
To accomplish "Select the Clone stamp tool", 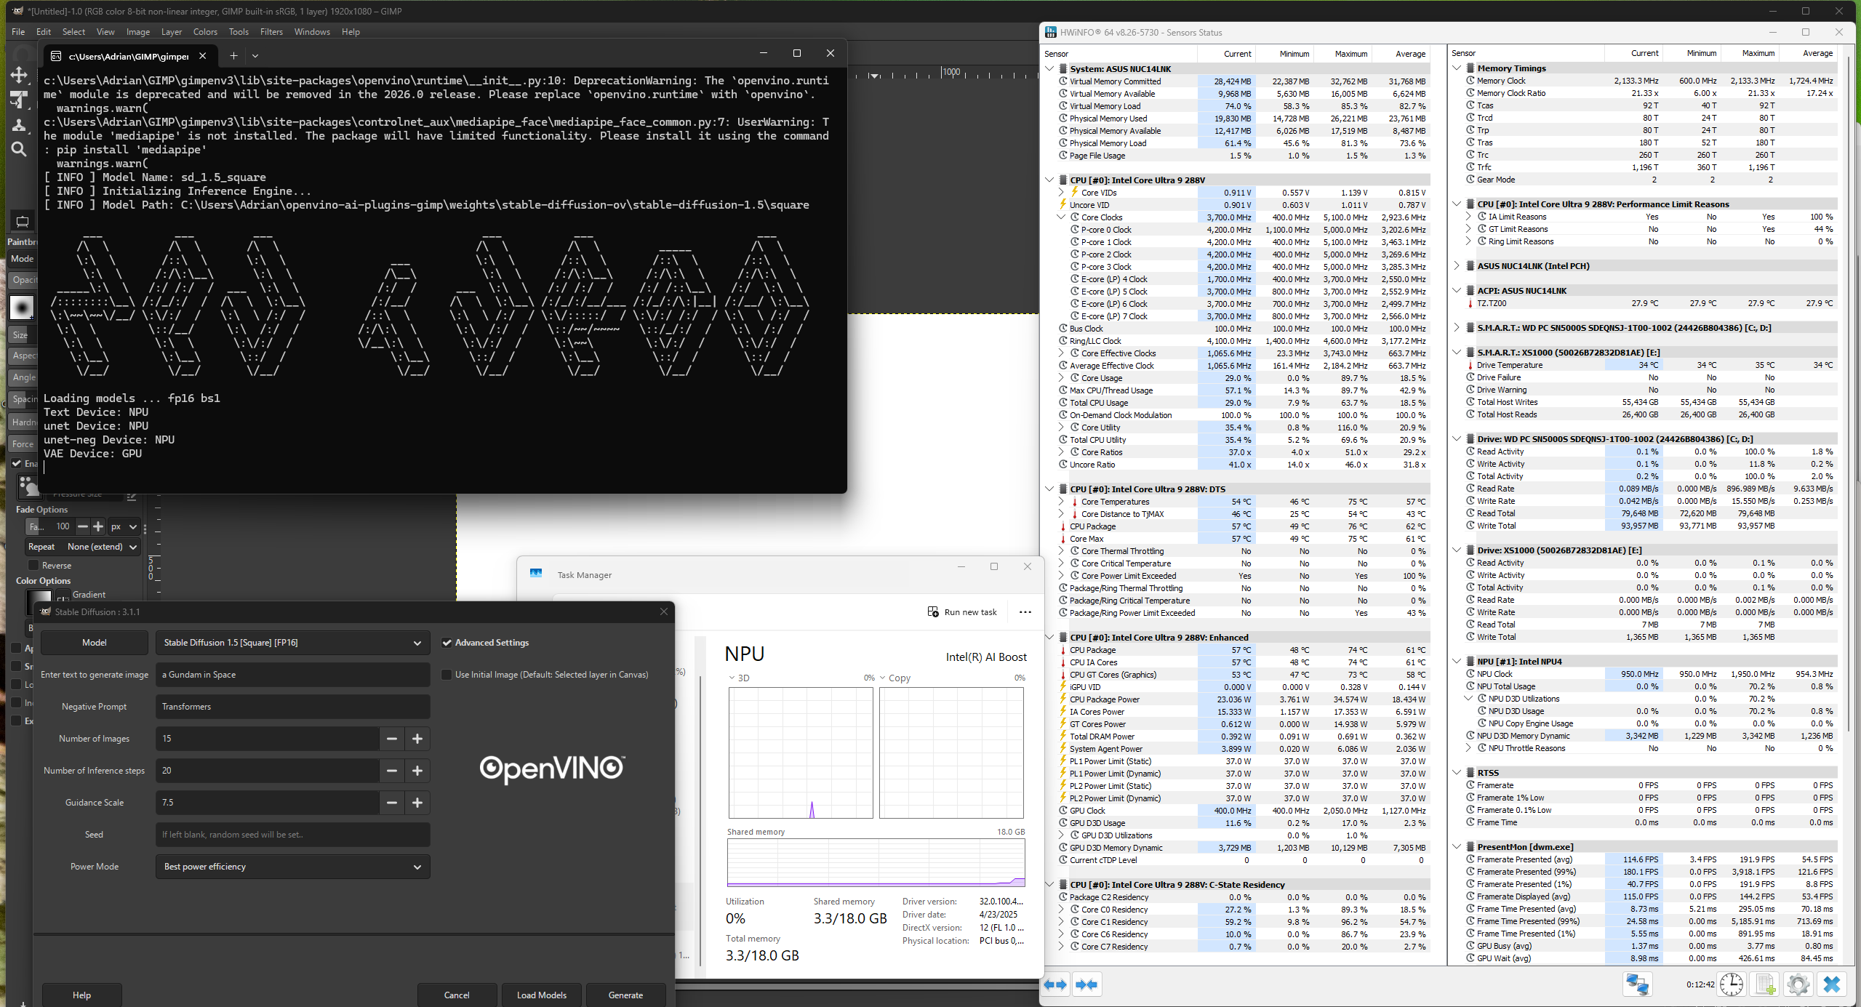I will 19,124.
